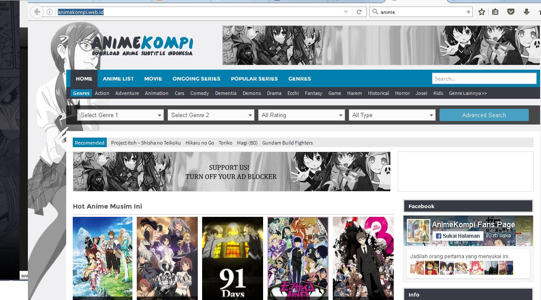541x300 pixels.
Task: Switch to the Recomended tab
Action: 89,142
